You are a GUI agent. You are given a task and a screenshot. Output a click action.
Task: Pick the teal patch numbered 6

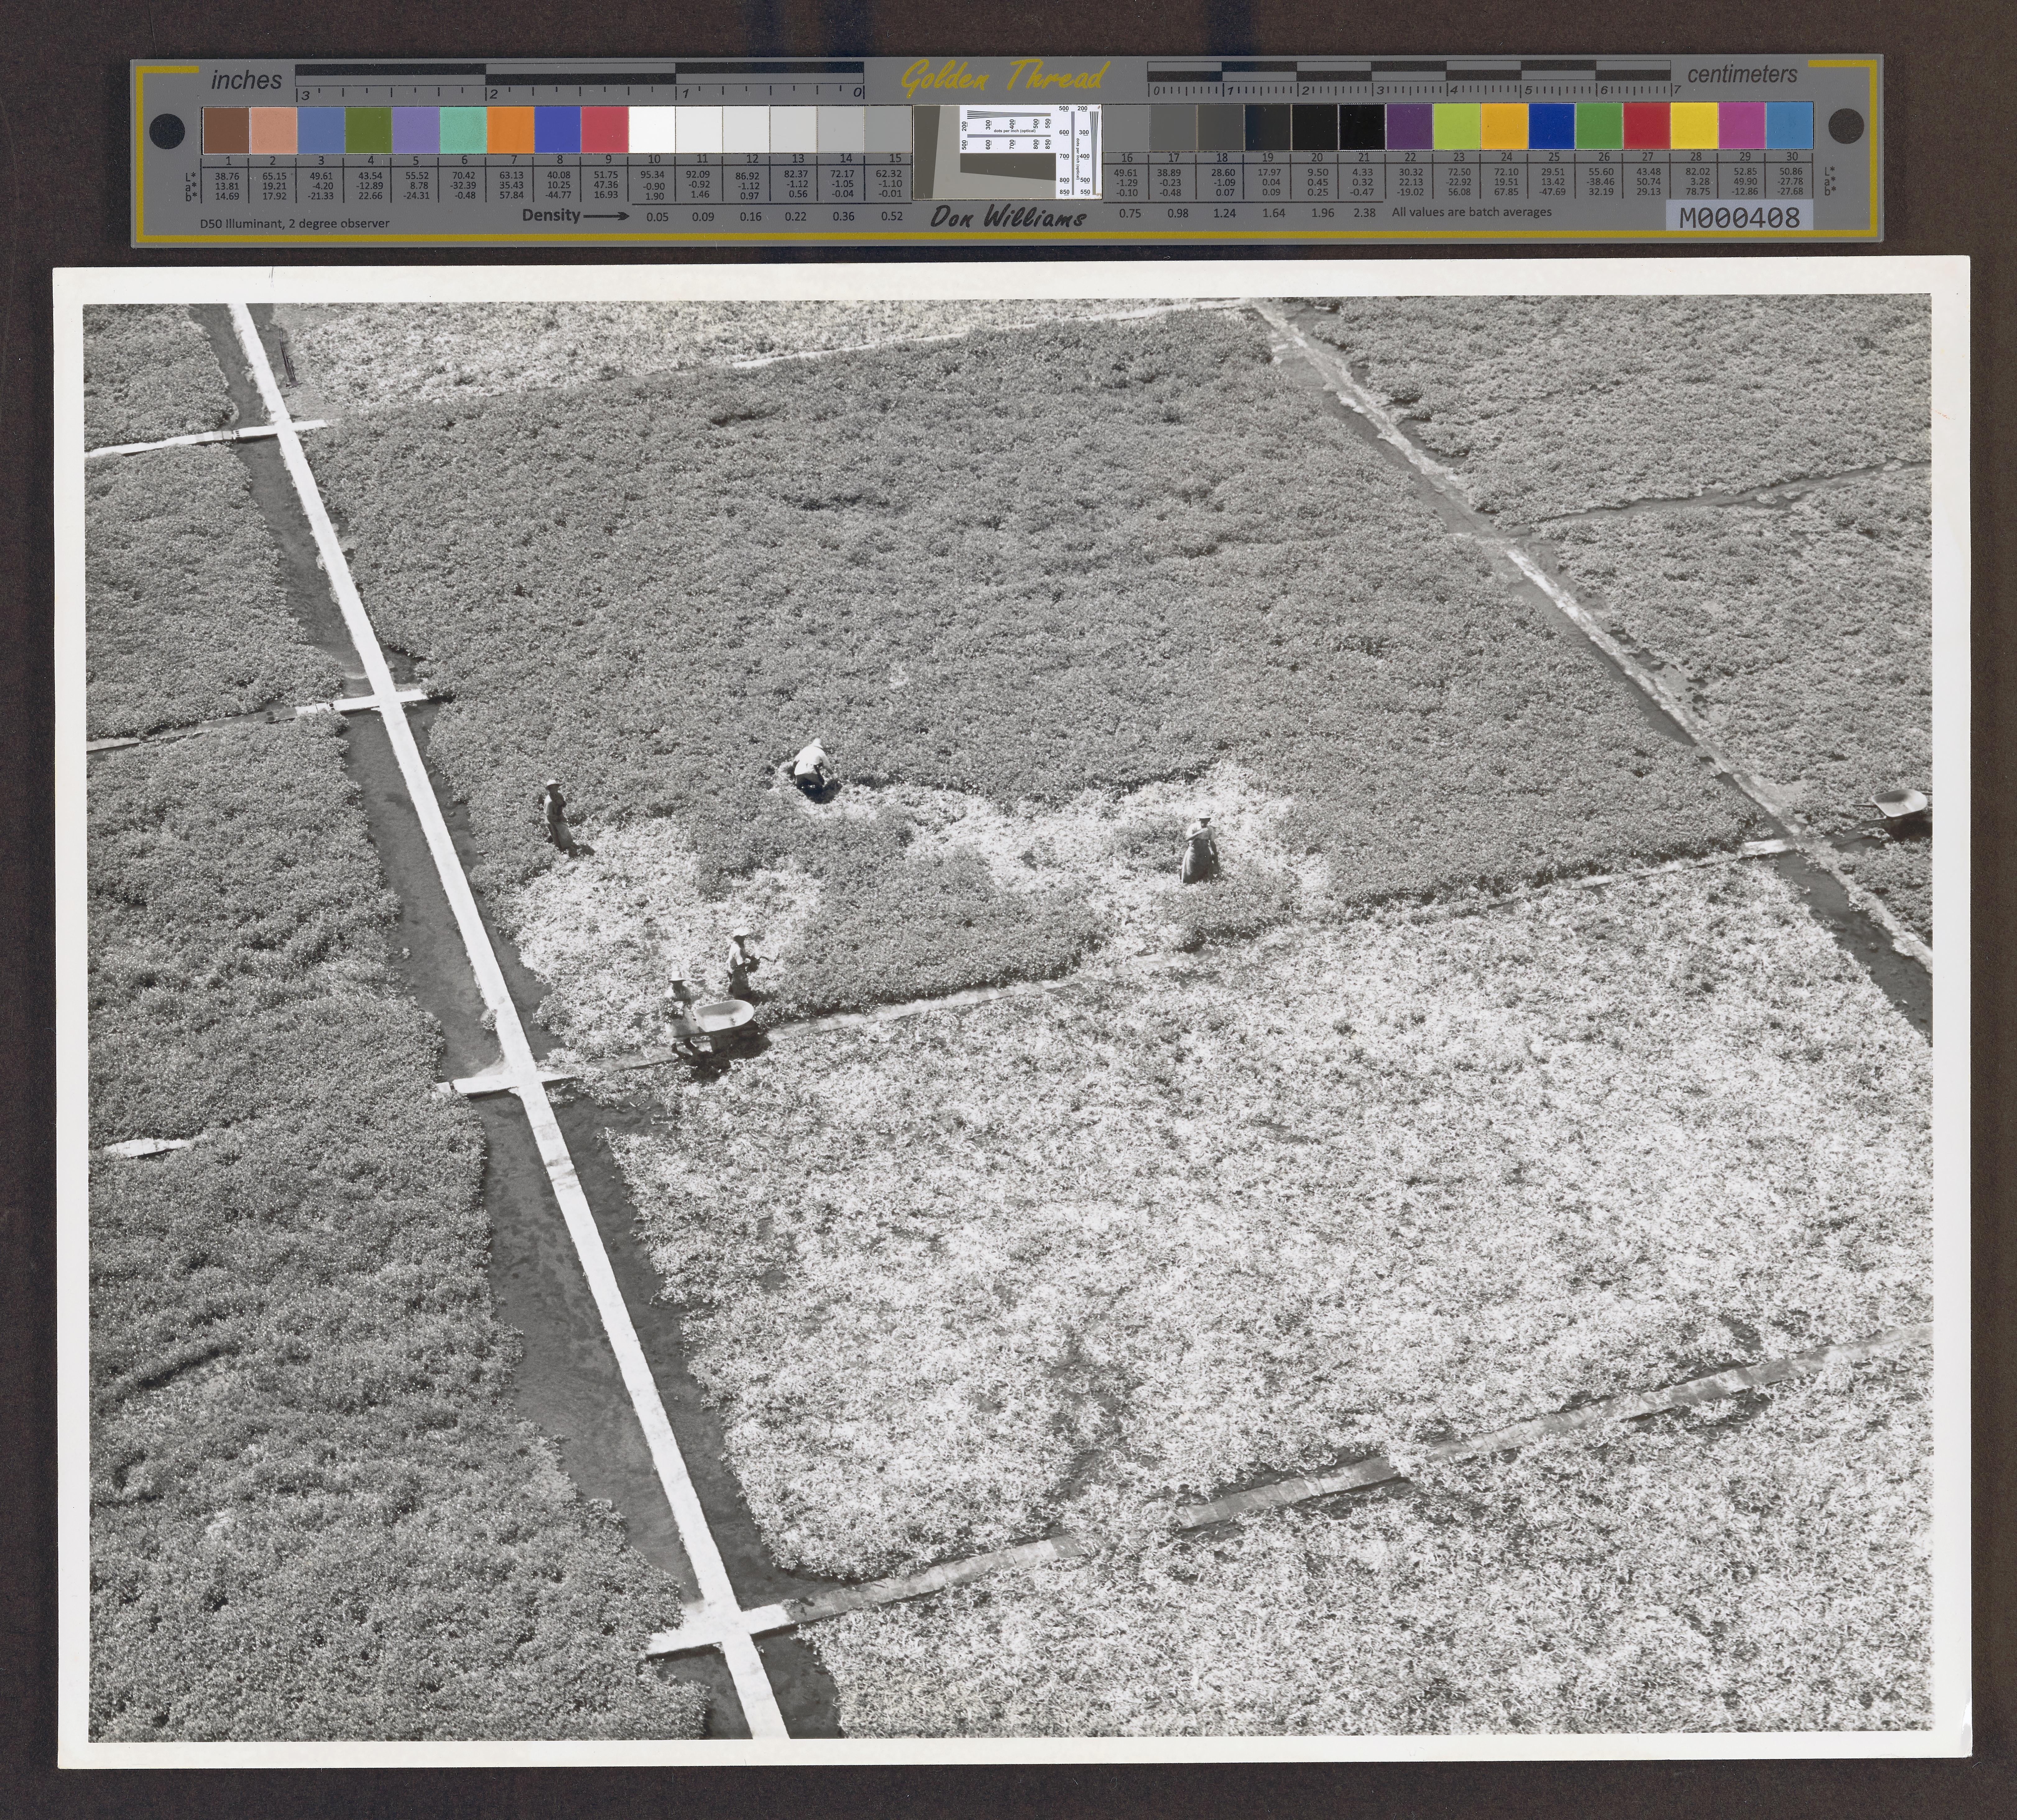(463, 130)
